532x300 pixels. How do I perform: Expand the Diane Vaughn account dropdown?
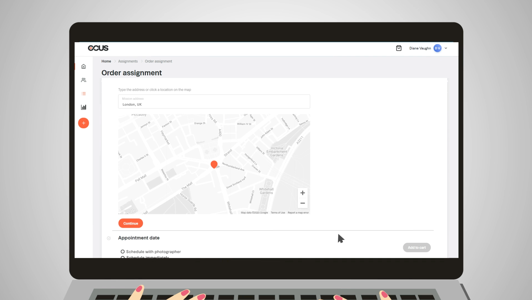click(446, 48)
